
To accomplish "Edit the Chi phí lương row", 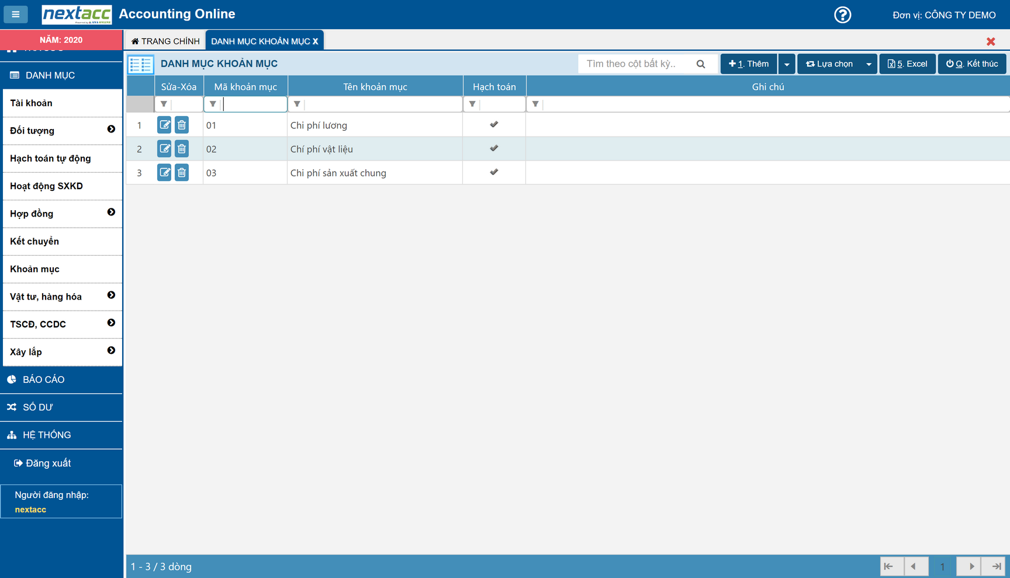I will point(164,125).
